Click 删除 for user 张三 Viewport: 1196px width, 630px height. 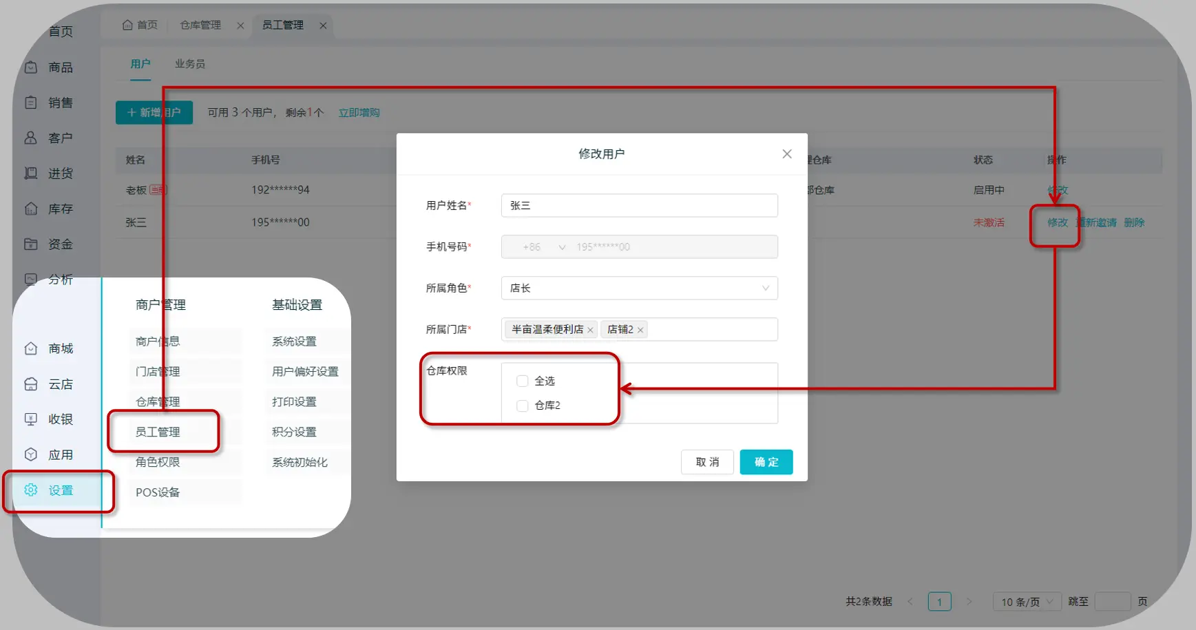[x=1134, y=222]
